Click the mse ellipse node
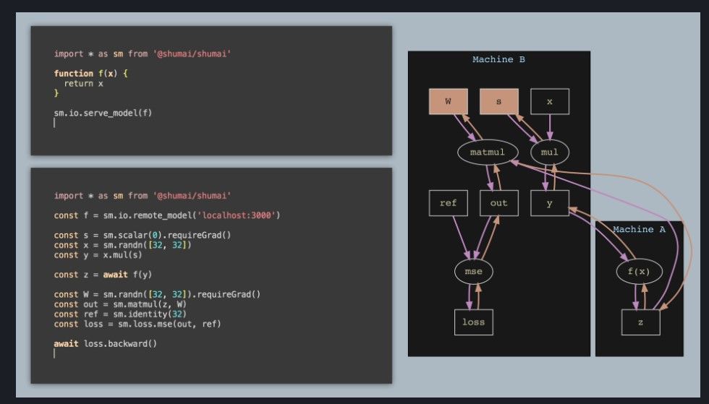Screen dimensions: 709x404 pyautogui.click(x=473, y=272)
